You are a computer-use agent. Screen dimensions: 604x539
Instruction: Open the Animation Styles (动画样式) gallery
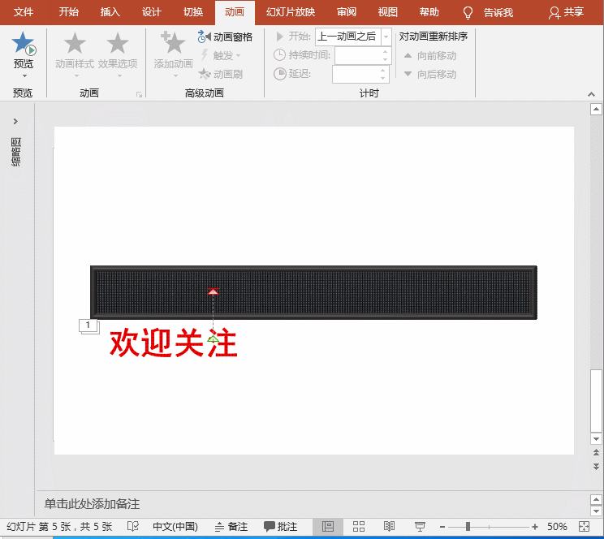75,53
